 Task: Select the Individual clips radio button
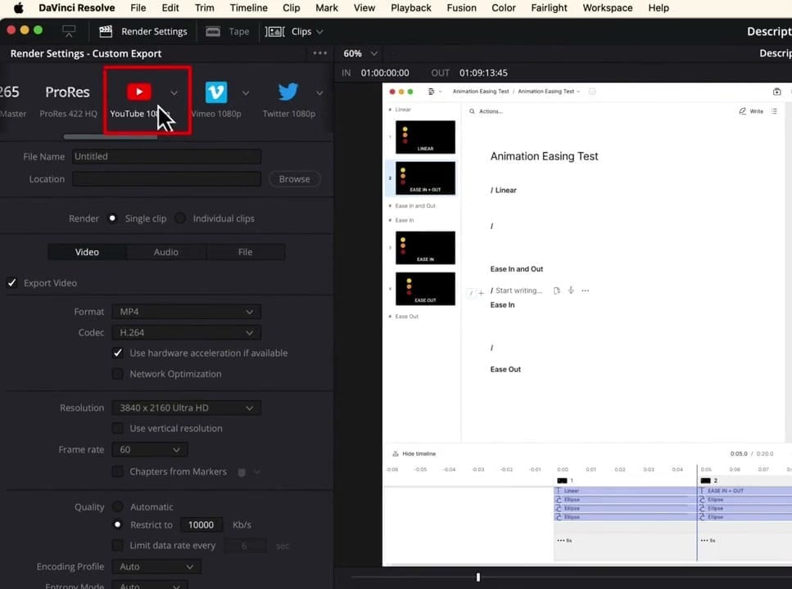point(180,218)
